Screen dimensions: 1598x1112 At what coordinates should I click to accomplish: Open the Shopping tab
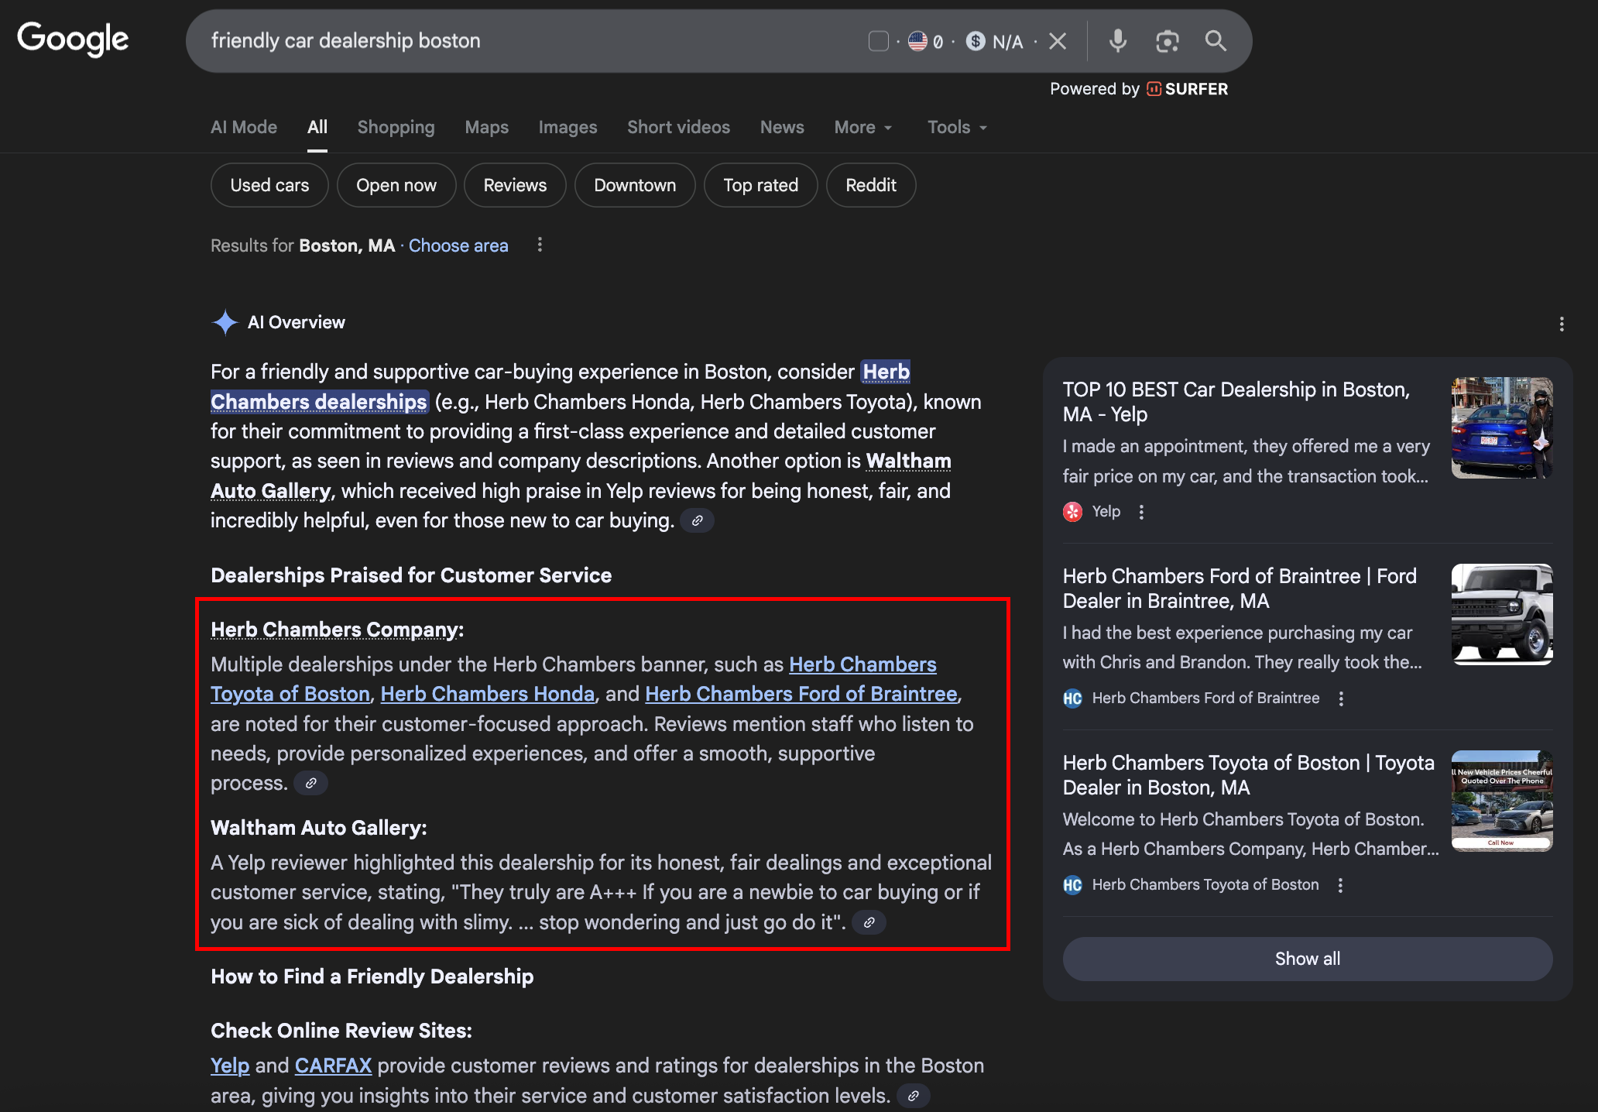click(x=396, y=127)
